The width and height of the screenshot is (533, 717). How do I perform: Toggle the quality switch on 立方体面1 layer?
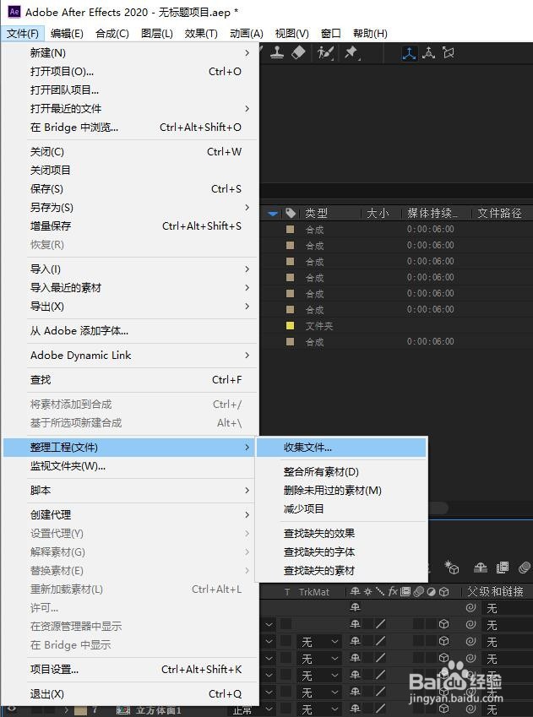380,709
